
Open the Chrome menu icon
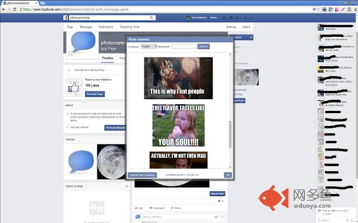pos(356,9)
